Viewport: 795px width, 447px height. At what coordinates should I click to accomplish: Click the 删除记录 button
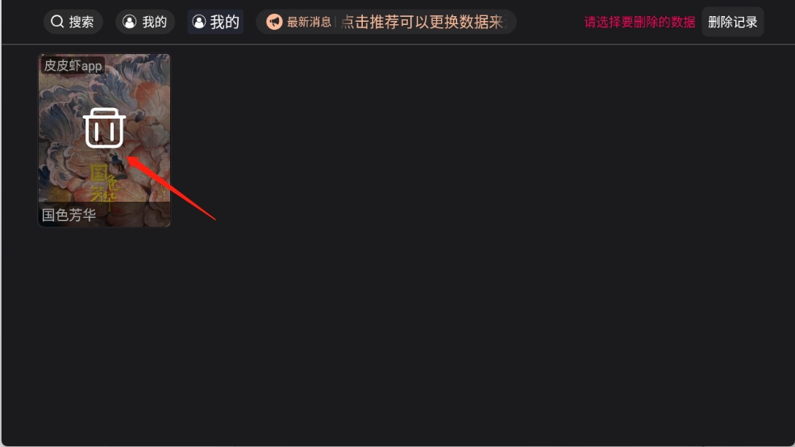click(x=733, y=22)
